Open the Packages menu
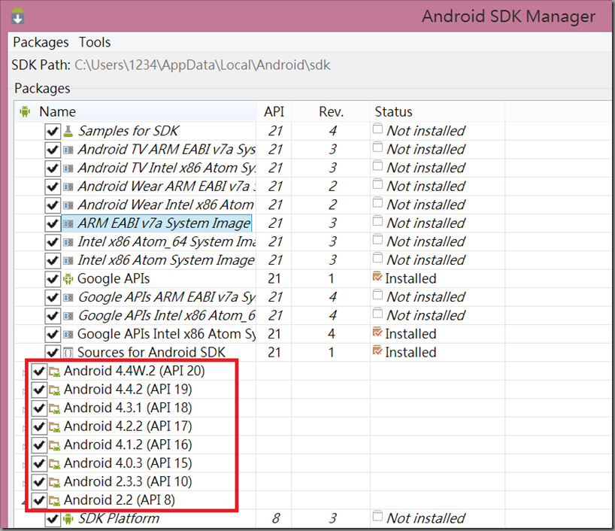 (x=41, y=42)
